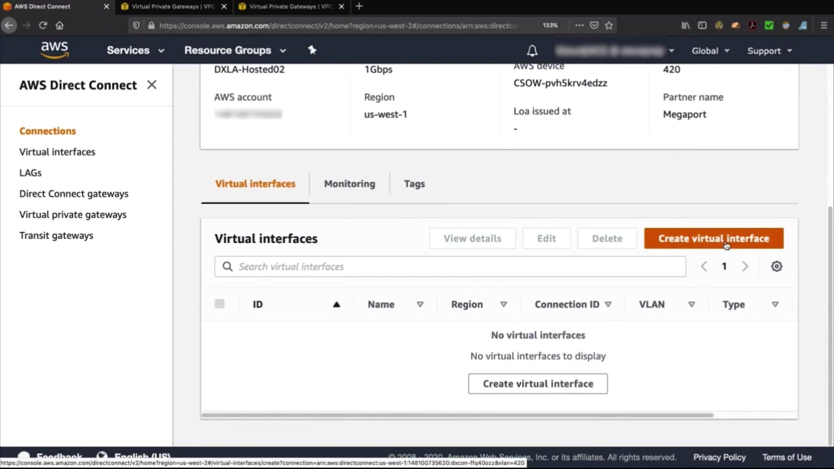Open the blurred account name dropdown
This screenshot has height=469, width=834.
[614, 51]
